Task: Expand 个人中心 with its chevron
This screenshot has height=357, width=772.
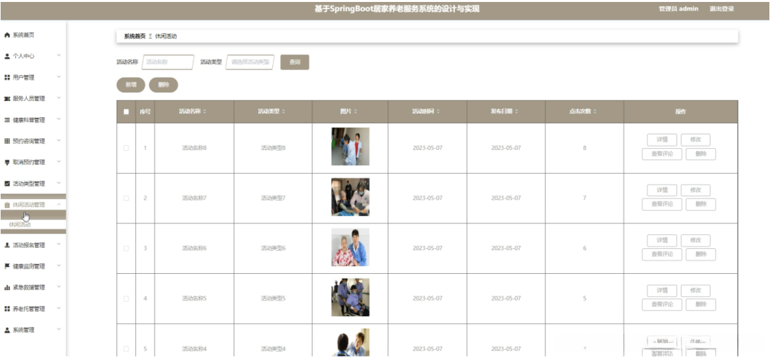Action: click(58, 56)
